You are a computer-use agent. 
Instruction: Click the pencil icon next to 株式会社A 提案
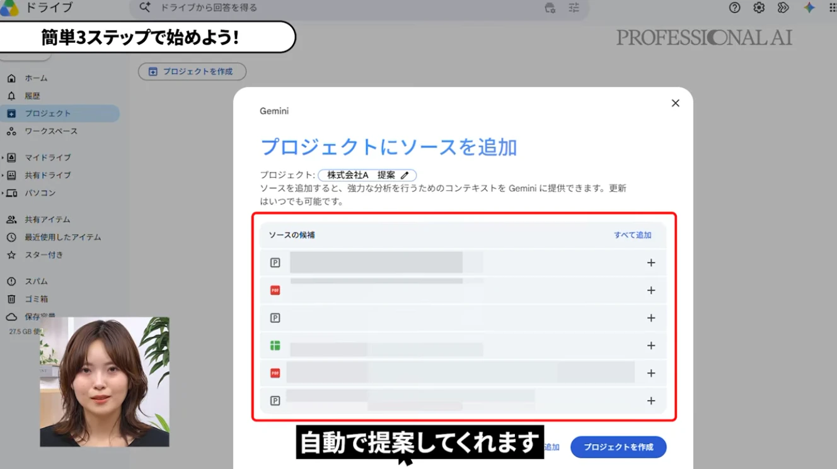pyautogui.click(x=405, y=175)
